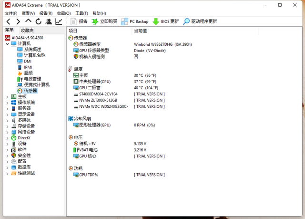Click the Forward navigation arrow

tap(18, 21)
